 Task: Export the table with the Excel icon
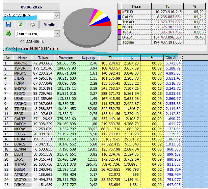point(21,25)
